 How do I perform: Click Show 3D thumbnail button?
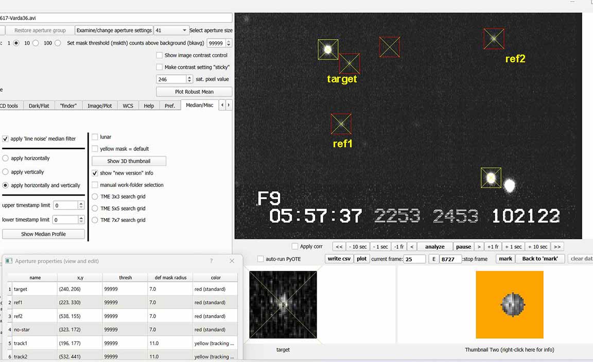129,161
